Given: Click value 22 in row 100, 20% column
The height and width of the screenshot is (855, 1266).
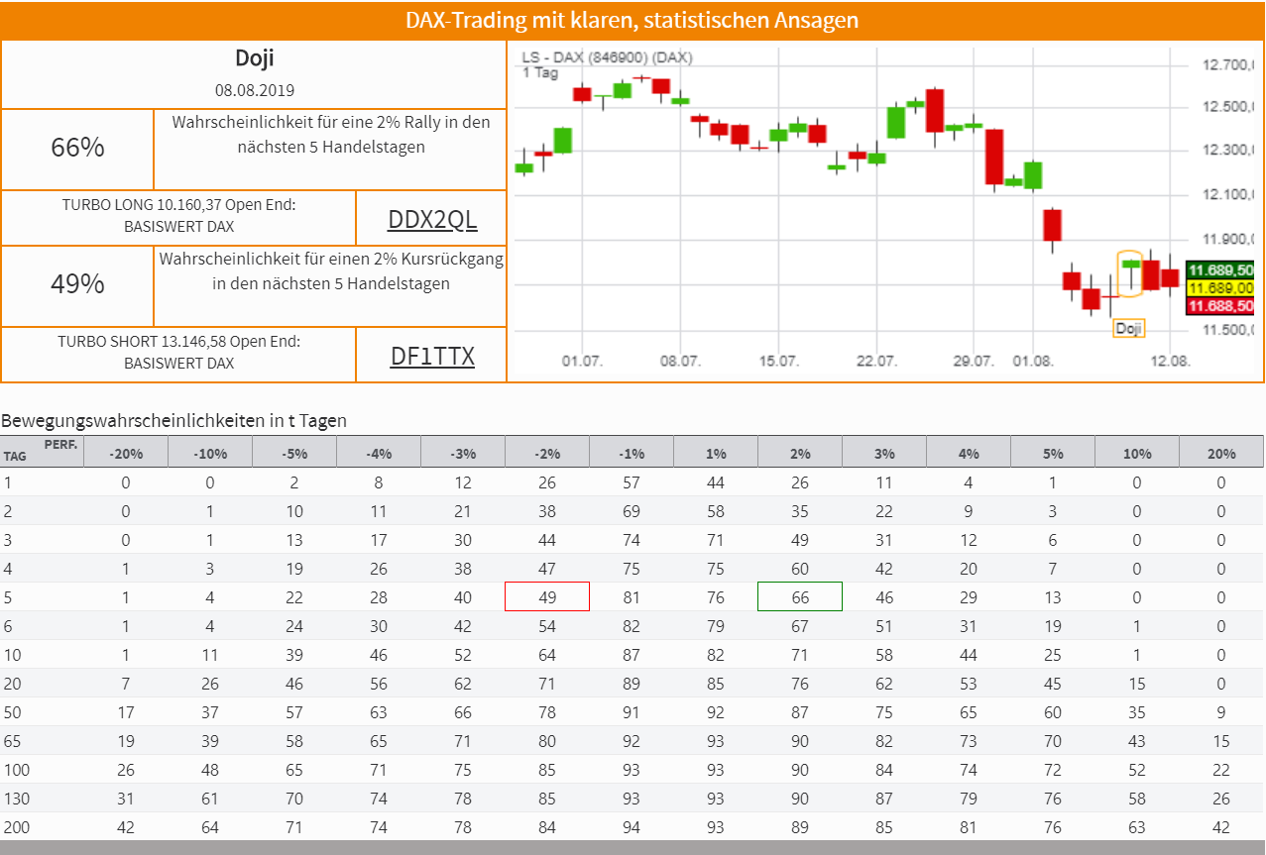Looking at the screenshot, I should 1221,770.
